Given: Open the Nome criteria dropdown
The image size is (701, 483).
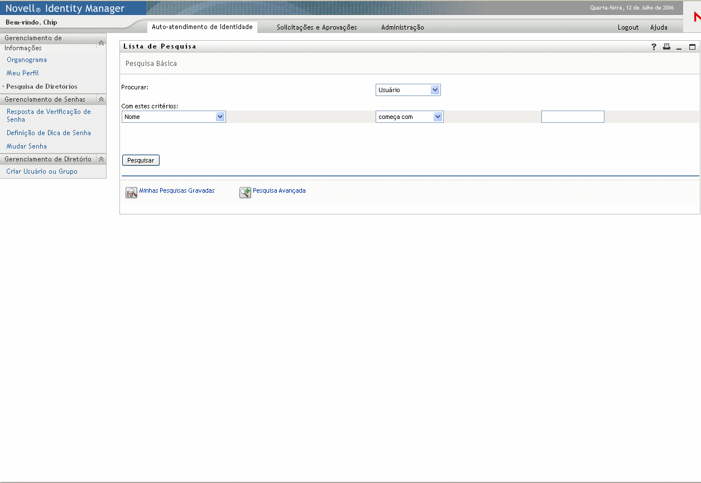Looking at the screenshot, I should [174, 117].
